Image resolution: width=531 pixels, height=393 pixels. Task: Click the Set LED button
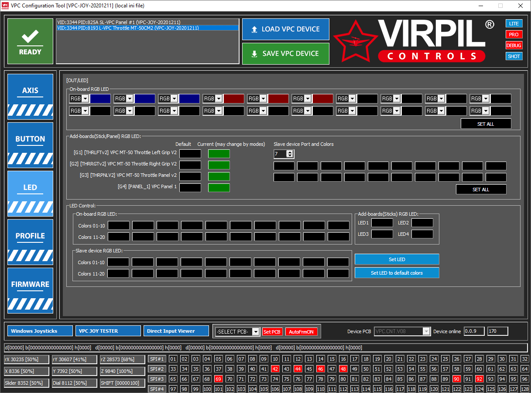397,259
